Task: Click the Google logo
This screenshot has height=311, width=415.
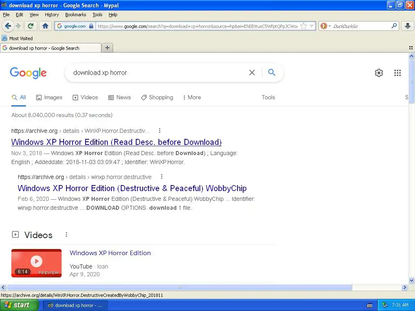Action: (28, 73)
